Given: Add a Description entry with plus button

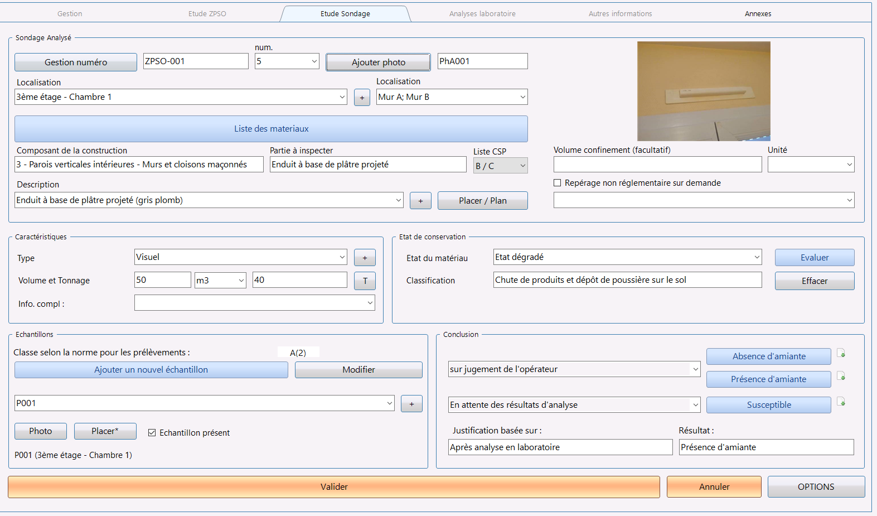Looking at the screenshot, I should click(x=420, y=201).
